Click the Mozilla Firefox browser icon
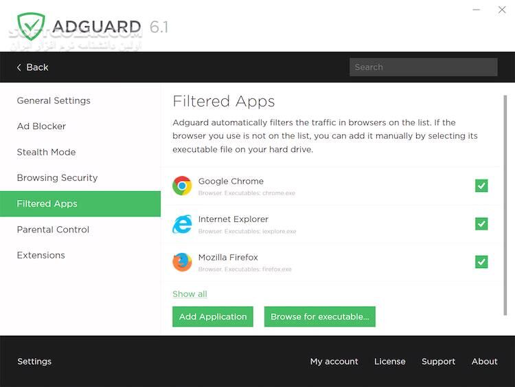Screen dimensions: 515x387 coord(182,262)
